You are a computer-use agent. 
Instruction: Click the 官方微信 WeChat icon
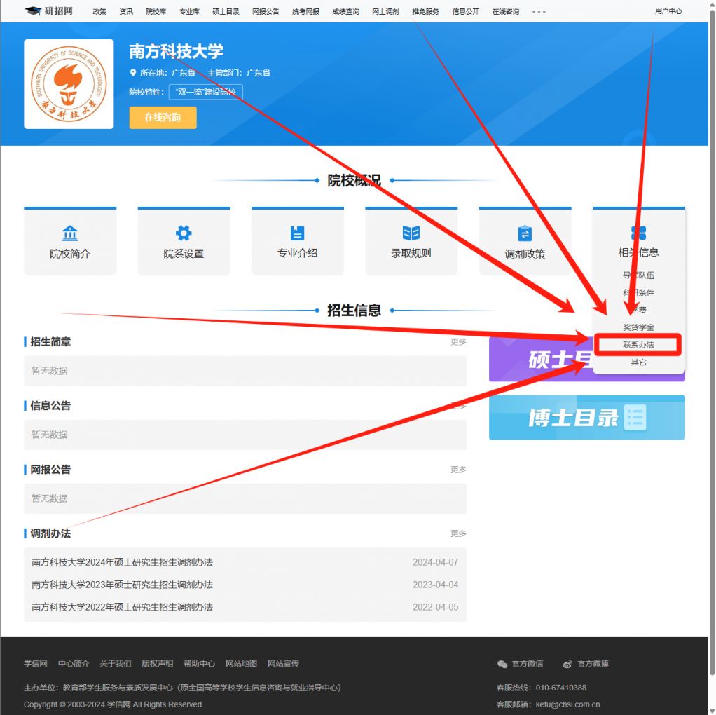(502, 664)
